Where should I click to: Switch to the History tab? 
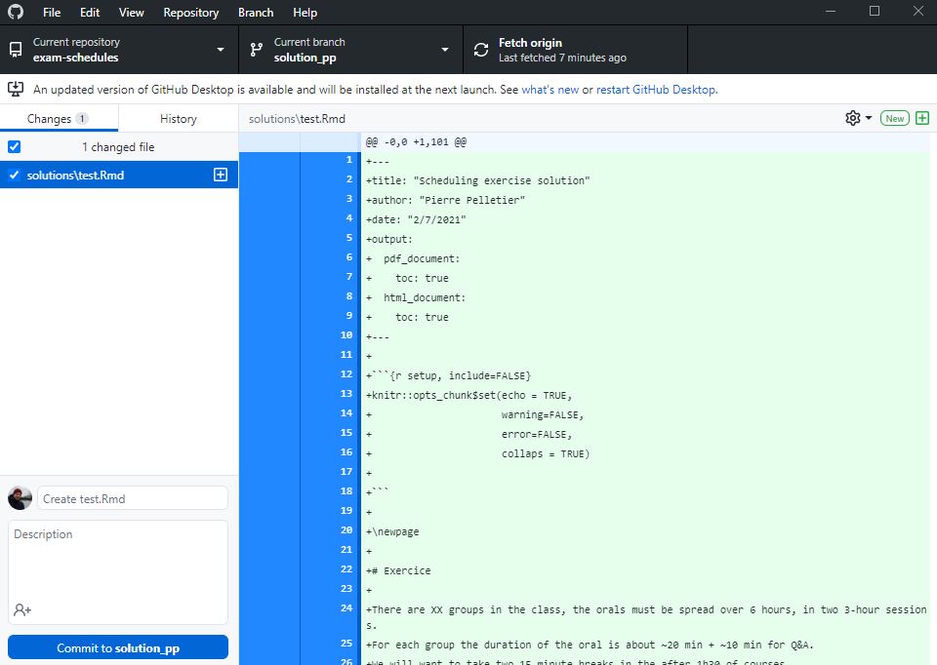click(x=178, y=119)
